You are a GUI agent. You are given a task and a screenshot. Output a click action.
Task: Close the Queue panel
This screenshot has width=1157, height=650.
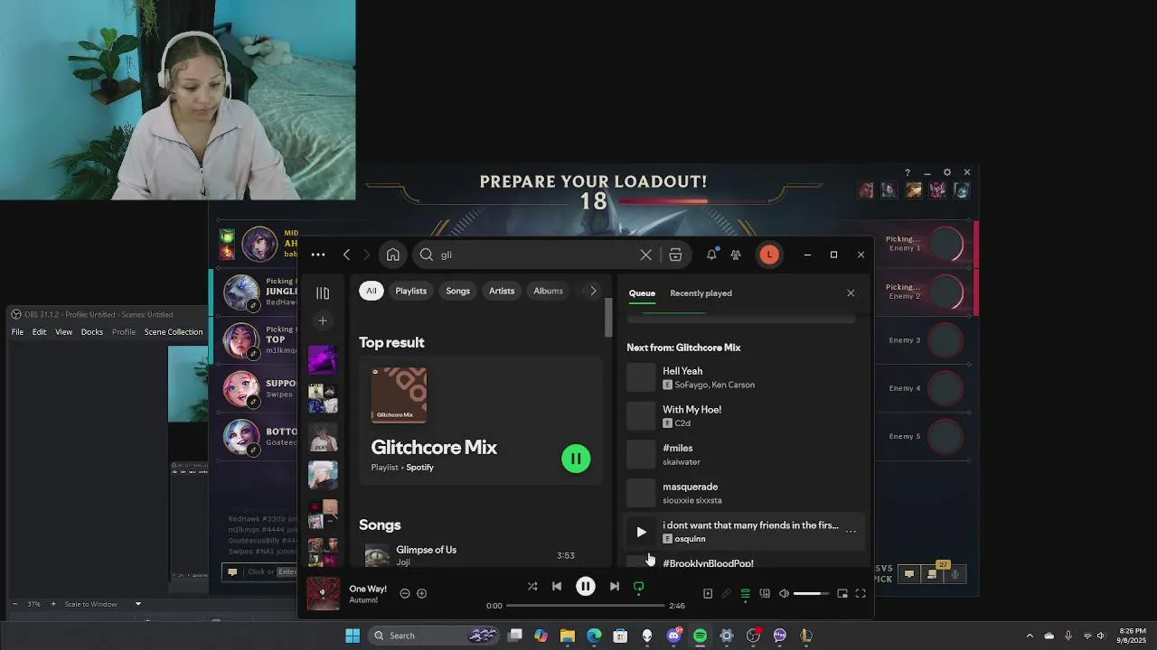click(851, 293)
